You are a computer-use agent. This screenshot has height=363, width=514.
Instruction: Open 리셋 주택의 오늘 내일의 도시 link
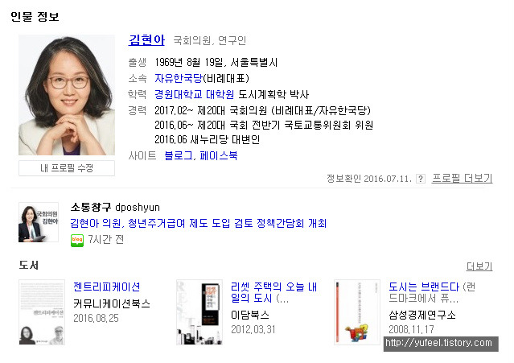pos(273,292)
